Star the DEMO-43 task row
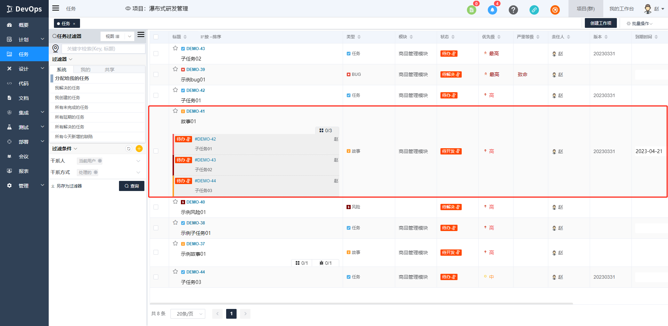 175,48
